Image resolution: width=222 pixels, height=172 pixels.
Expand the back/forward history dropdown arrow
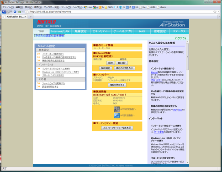coord(11,12)
